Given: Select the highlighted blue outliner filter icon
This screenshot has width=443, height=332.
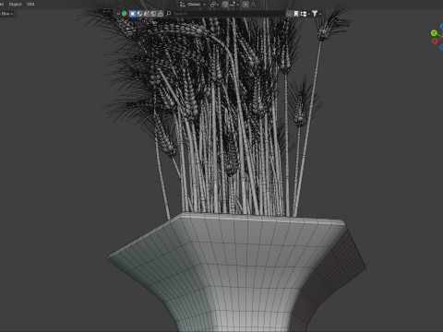Looking at the screenshot, I should pyautogui.click(x=133, y=14).
